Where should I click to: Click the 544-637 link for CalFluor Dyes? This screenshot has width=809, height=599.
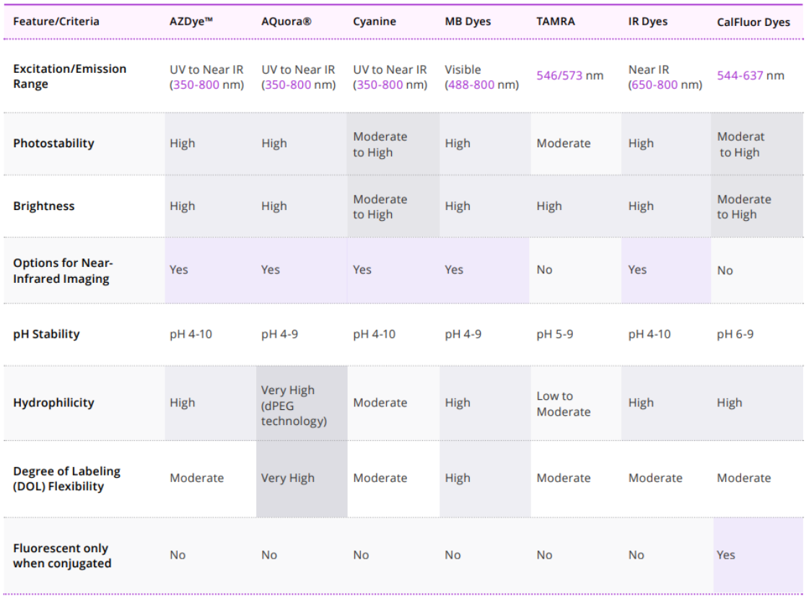coord(740,75)
